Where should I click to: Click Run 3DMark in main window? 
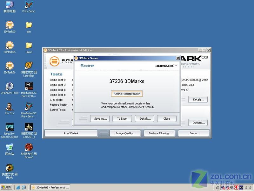pyautogui.click(x=71, y=133)
